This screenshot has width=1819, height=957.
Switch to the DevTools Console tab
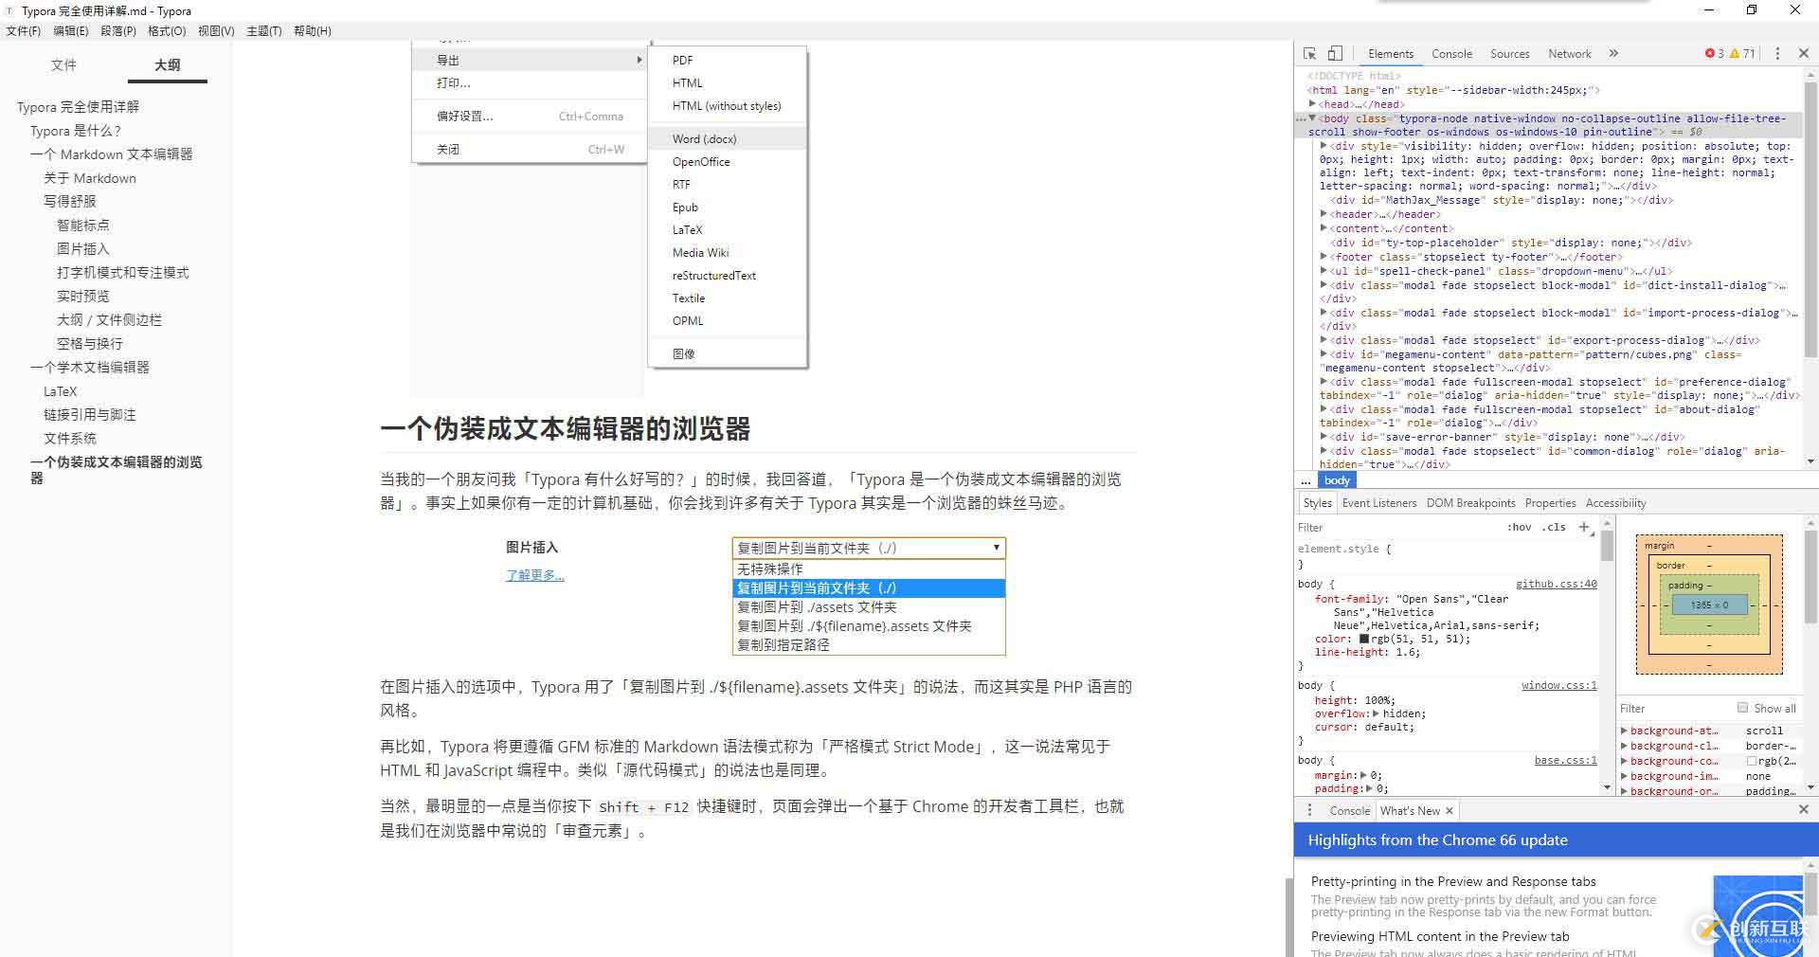(1452, 54)
